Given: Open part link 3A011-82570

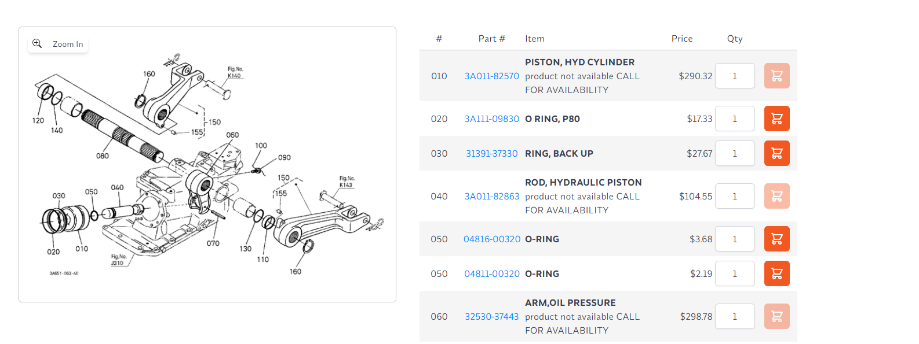Looking at the screenshot, I should tap(491, 76).
